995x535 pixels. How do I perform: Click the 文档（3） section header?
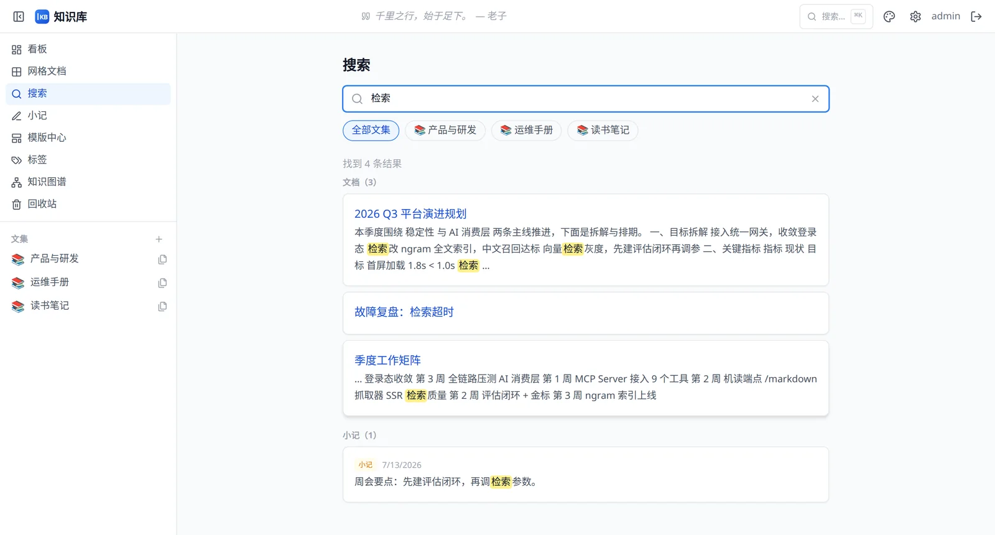(359, 182)
